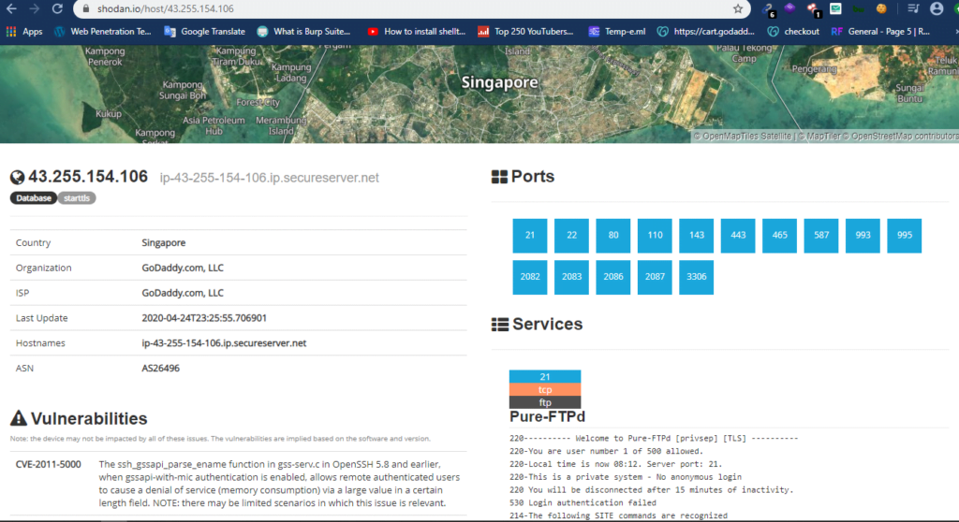Select port 21 tile
Image resolution: width=959 pixels, height=522 pixels.
[530, 236]
